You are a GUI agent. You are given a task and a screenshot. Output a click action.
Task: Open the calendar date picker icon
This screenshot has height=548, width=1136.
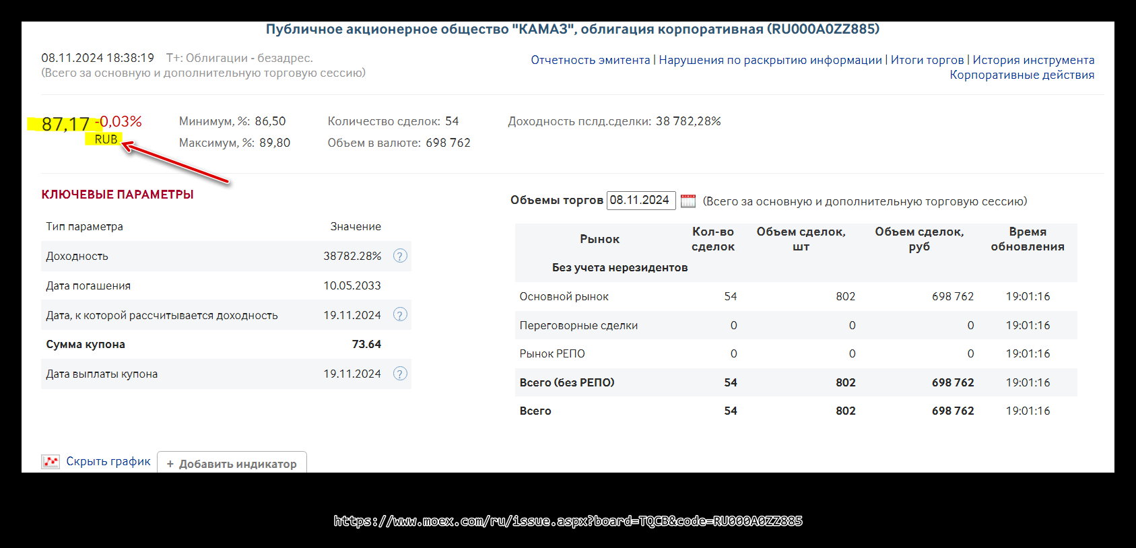[688, 201]
